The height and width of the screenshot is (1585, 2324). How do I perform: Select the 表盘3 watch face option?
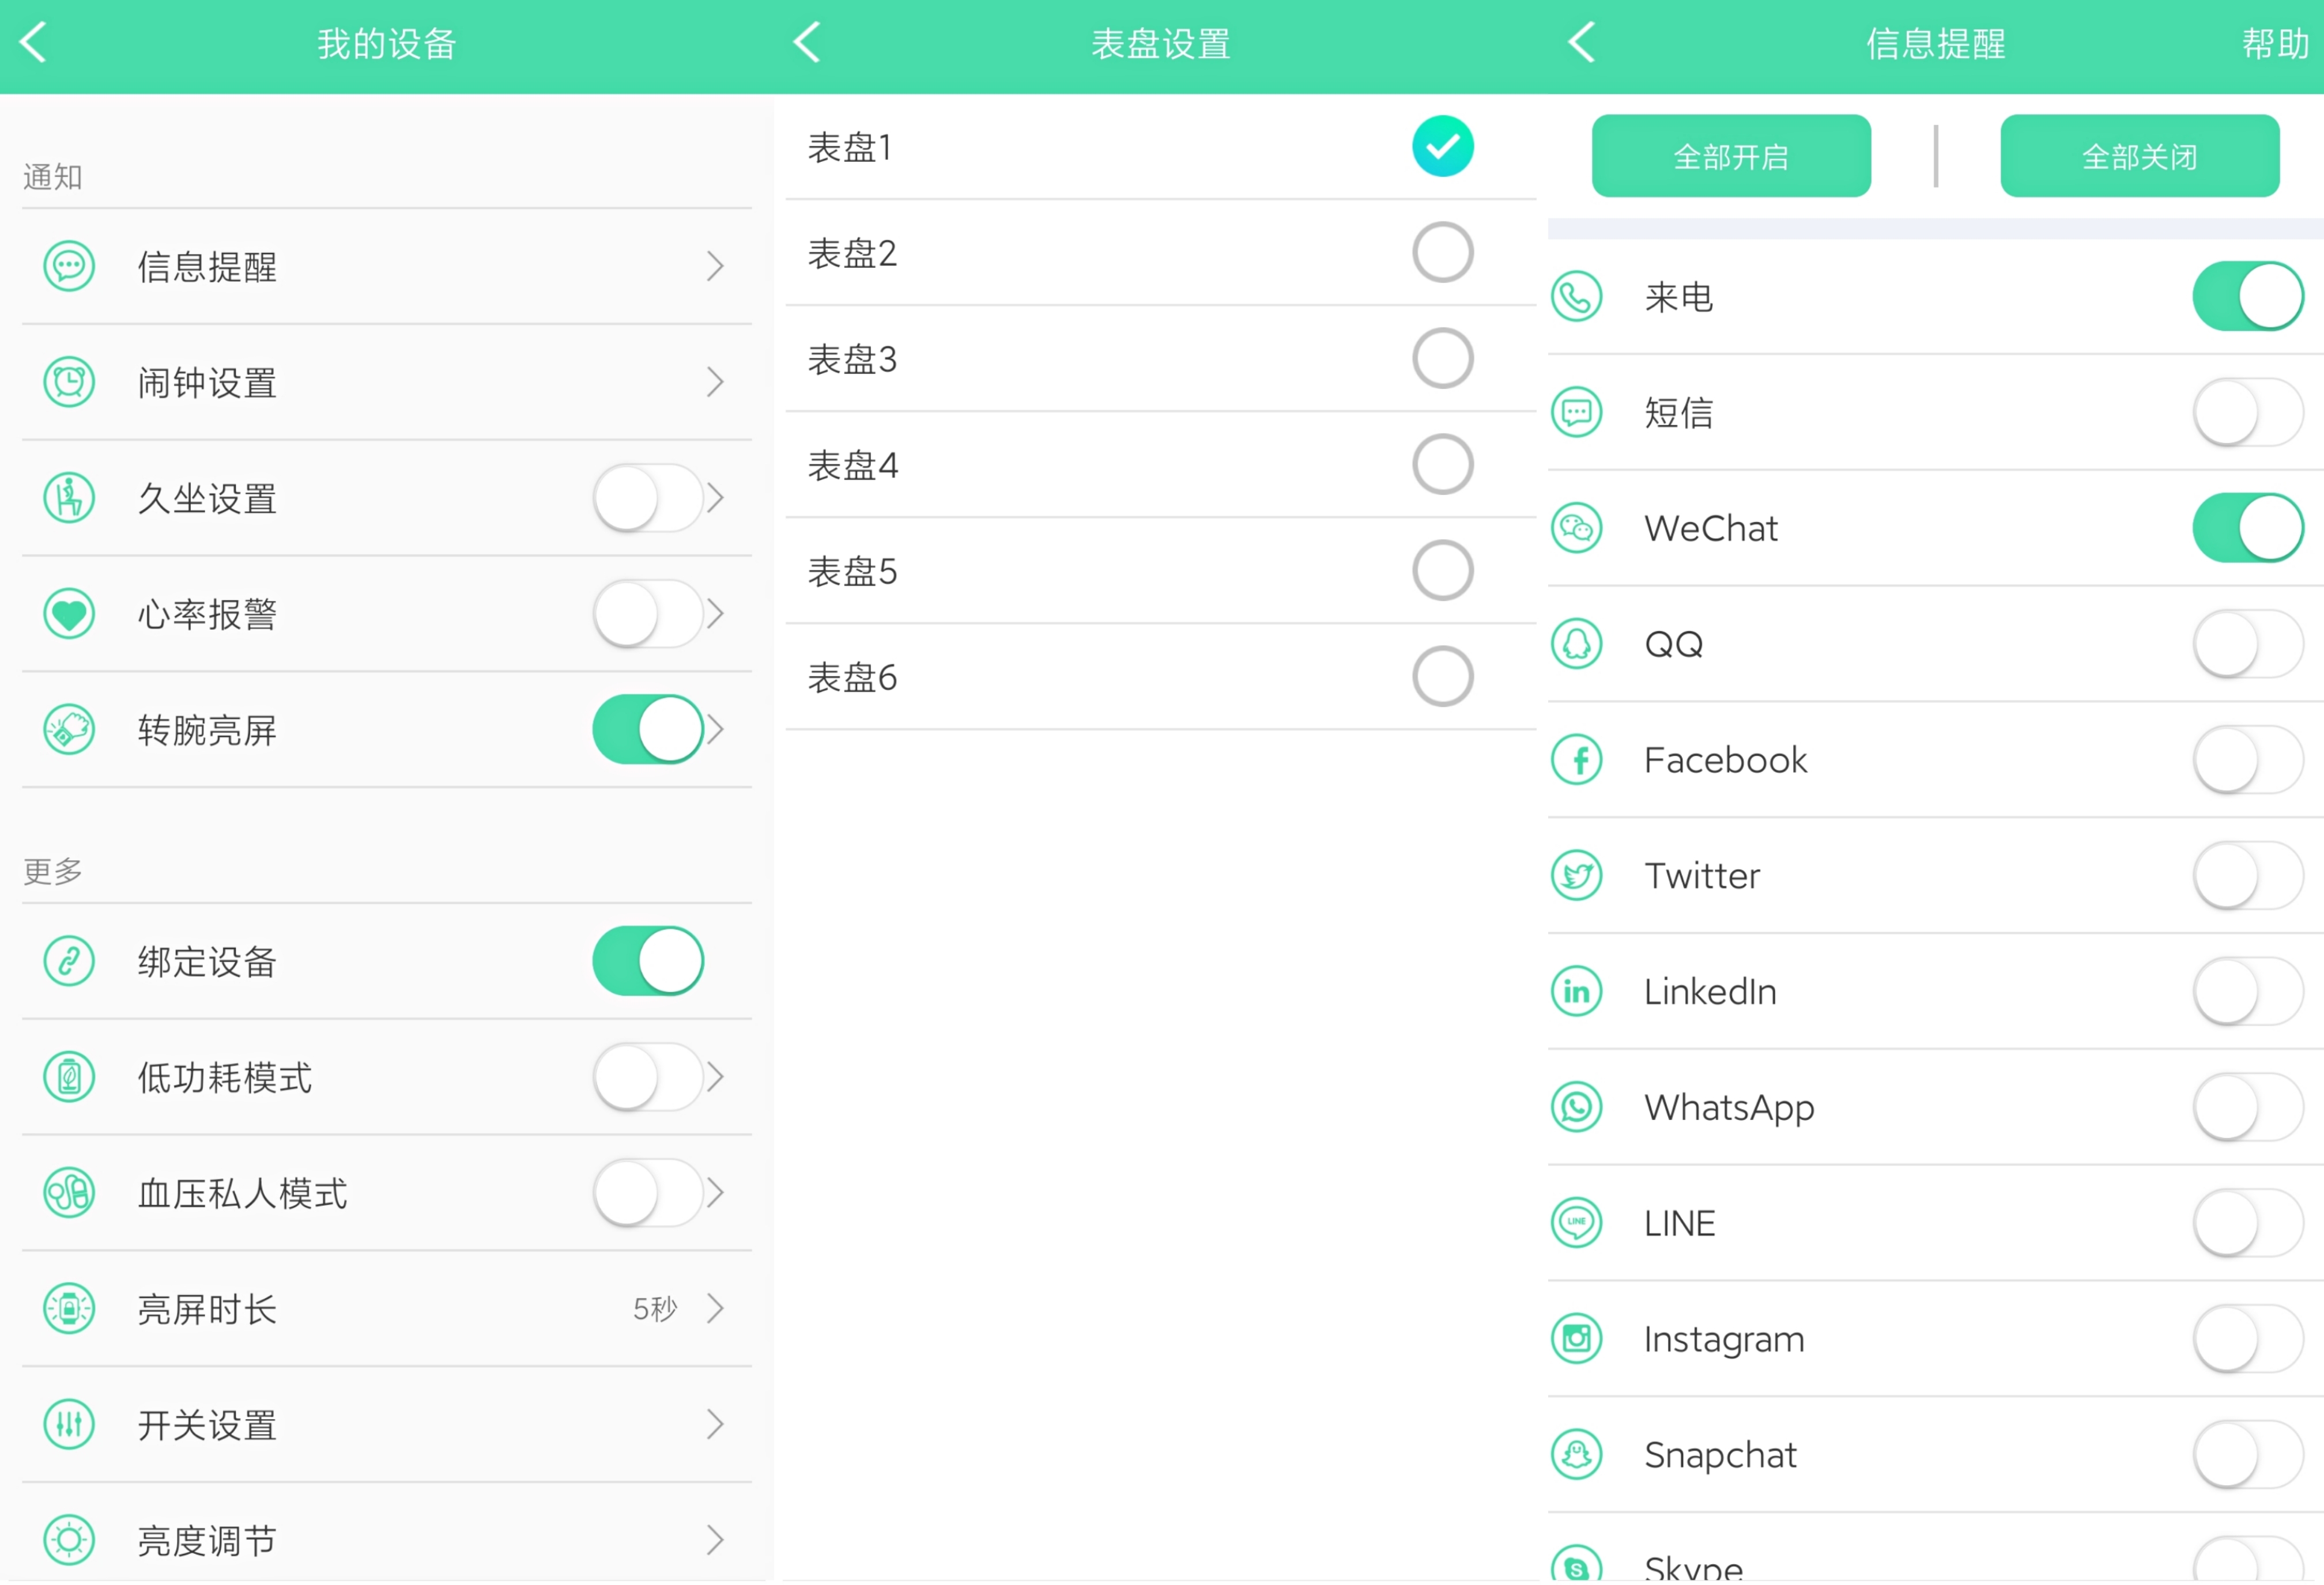[x=1442, y=358]
